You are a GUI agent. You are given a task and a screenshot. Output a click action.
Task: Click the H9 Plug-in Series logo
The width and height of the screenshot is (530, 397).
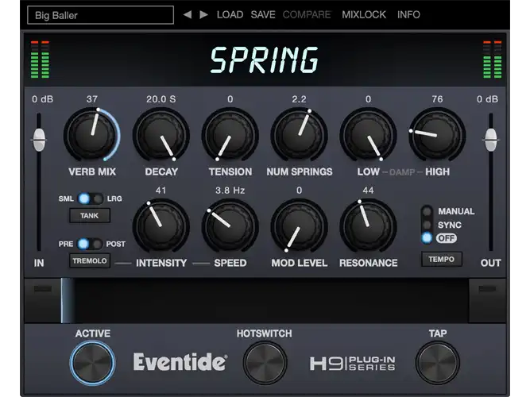(x=353, y=363)
